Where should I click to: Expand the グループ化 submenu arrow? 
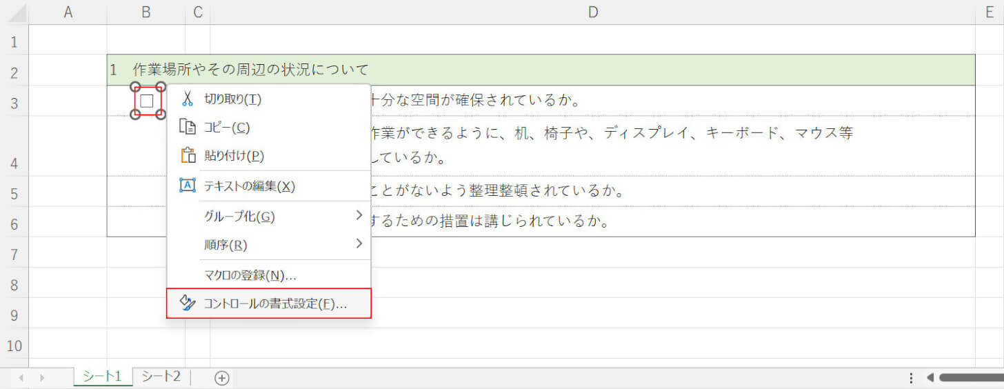(x=359, y=216)
